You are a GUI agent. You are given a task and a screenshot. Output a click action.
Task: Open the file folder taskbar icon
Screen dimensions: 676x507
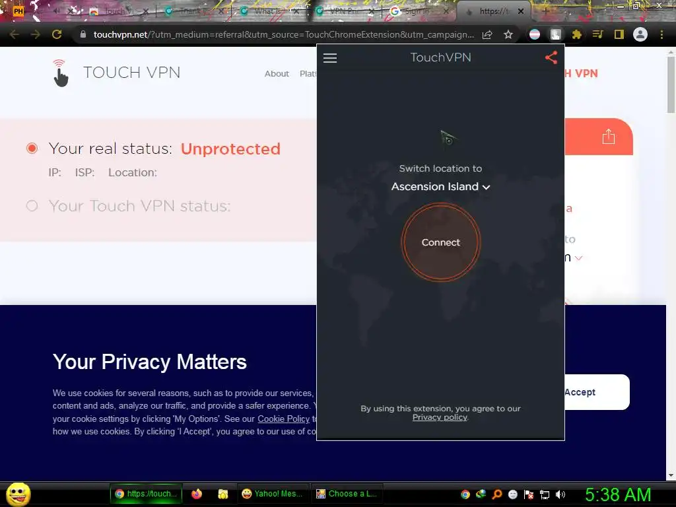(x=223, y=494)
